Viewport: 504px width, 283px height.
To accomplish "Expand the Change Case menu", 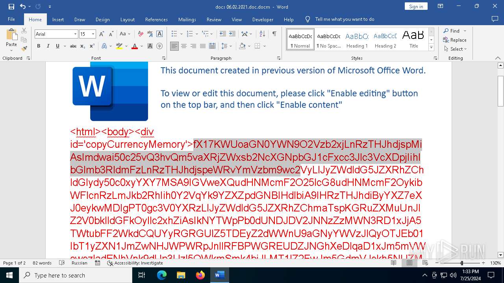I will (130, 34).
